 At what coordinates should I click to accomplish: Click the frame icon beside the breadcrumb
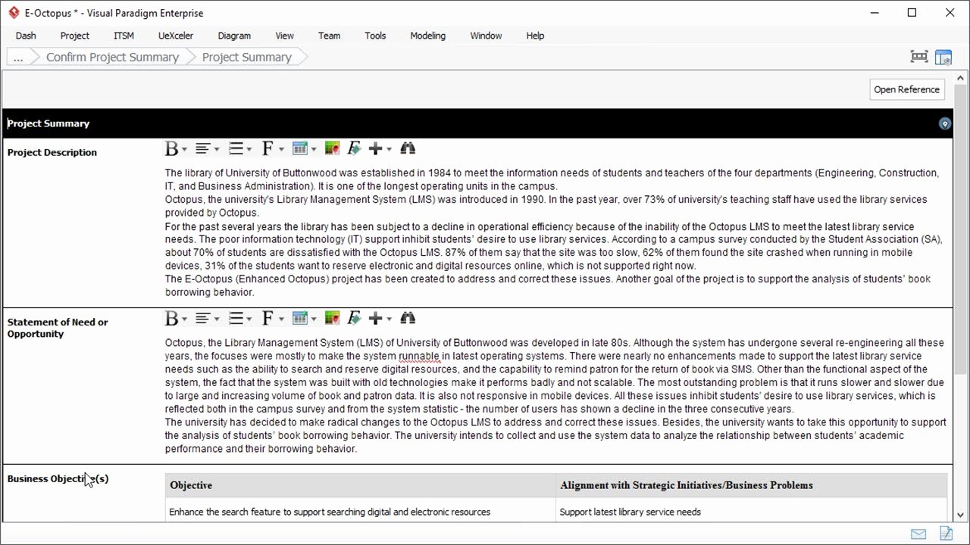(919, 57)
